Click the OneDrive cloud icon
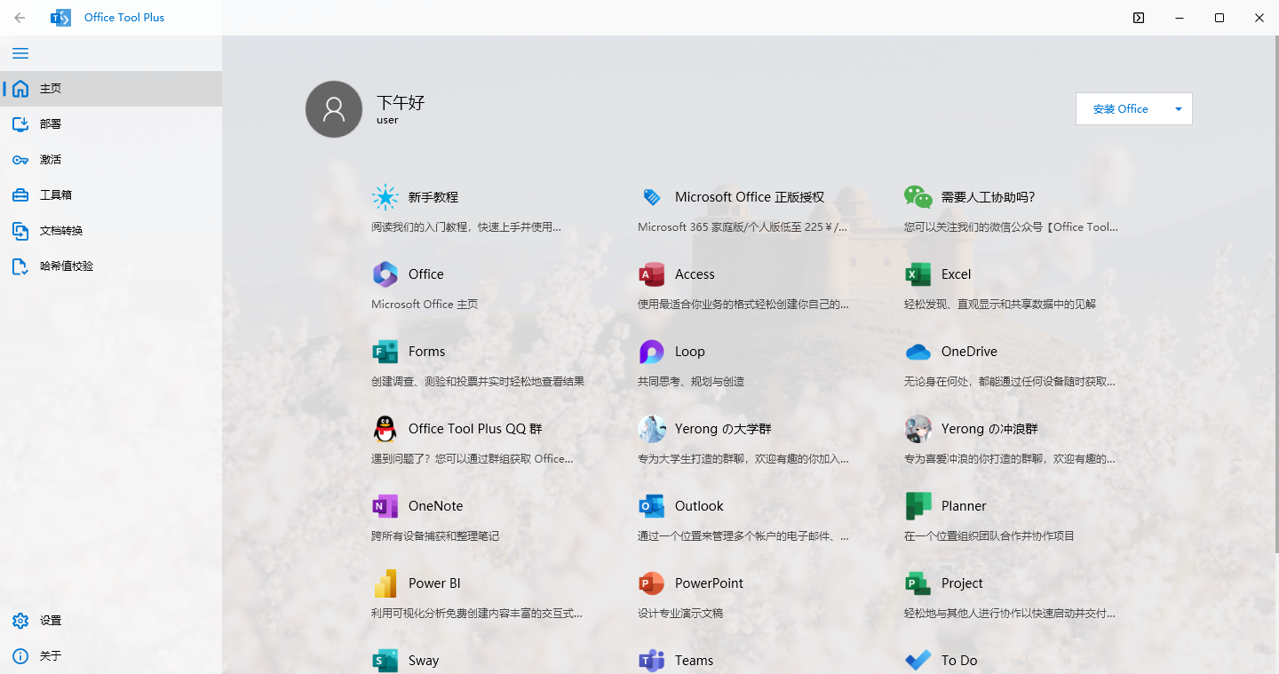Image resolution: width=1279 pixels, height=674 pixels. [x=918, y=352]
